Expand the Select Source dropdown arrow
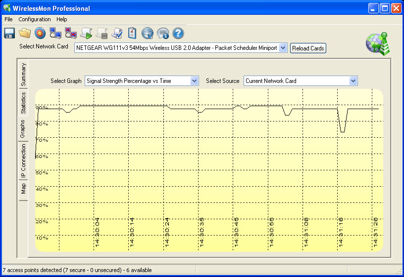 tap(353, 81)
